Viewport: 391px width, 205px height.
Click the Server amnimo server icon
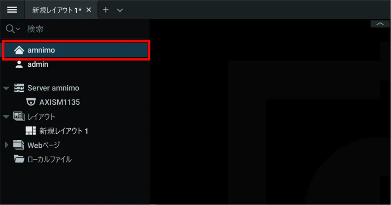[x=19, y=88]
